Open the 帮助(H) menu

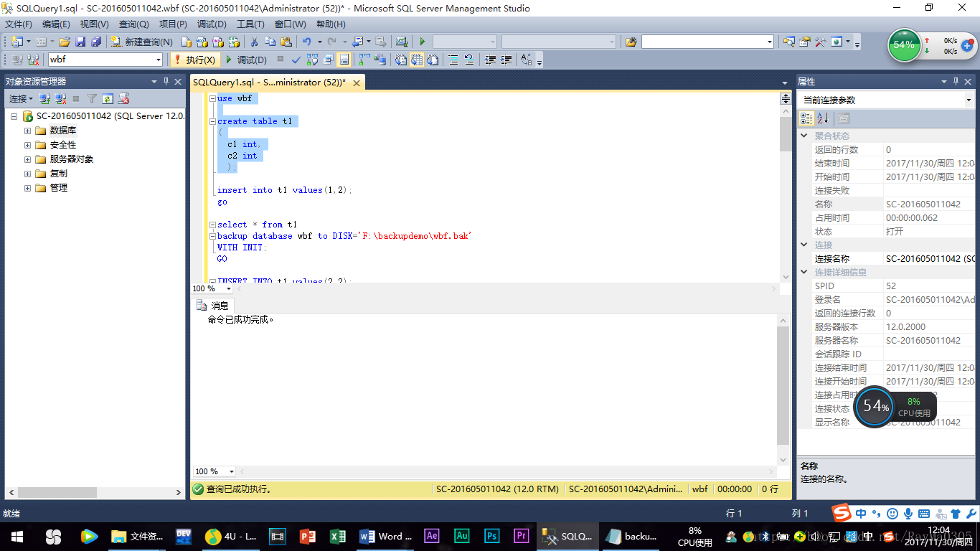tap(331, 24)
